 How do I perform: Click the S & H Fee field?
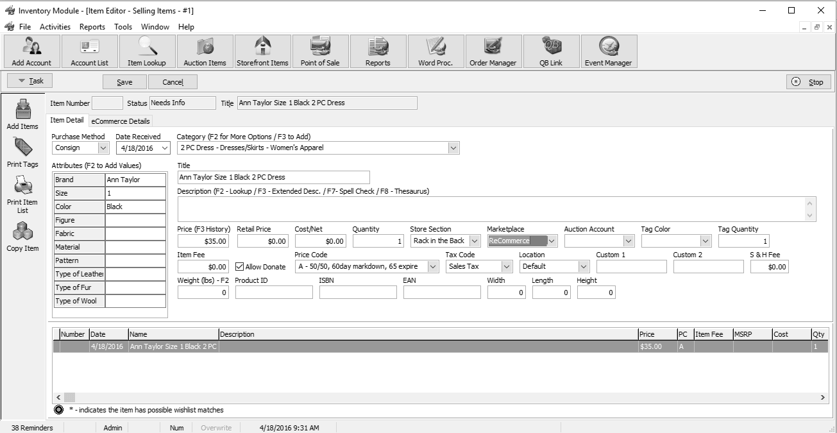(769, 267)
